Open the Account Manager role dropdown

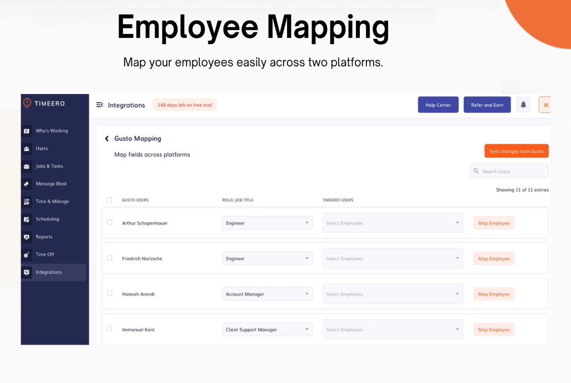(267, 294)
